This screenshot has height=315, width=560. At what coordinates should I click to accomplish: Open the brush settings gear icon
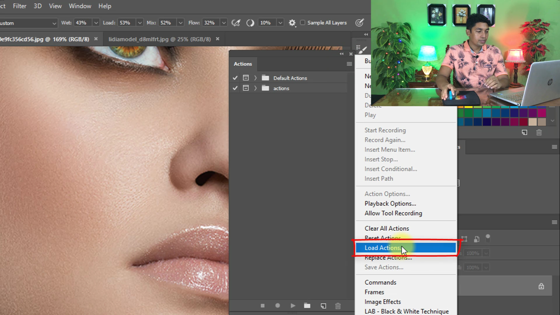[292, 23]
